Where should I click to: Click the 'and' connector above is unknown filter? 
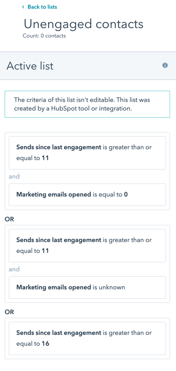click(x=14, y=269)
